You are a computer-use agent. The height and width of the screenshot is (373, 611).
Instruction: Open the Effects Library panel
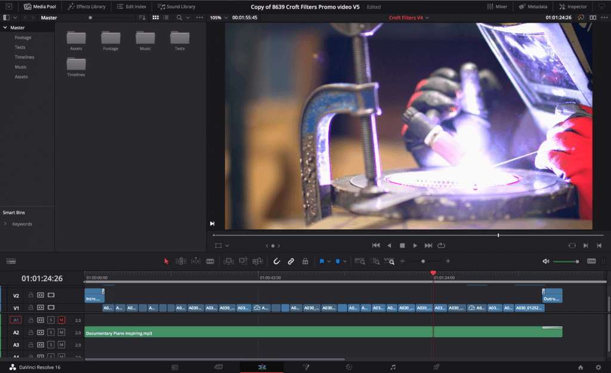tap(87, 7)
